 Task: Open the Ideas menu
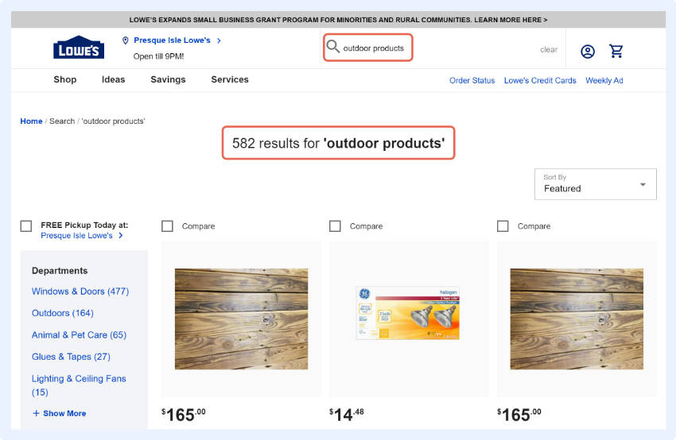(x=114, y=79)
